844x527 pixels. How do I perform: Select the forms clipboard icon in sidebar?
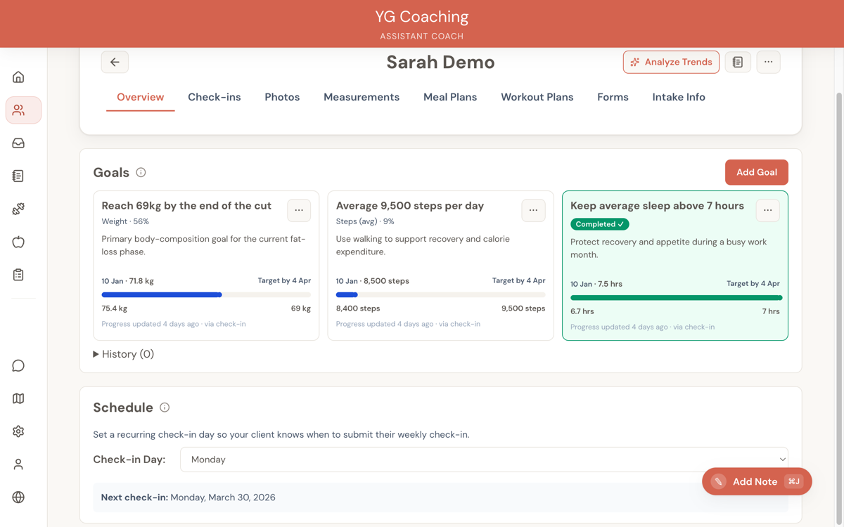point(18,275)
